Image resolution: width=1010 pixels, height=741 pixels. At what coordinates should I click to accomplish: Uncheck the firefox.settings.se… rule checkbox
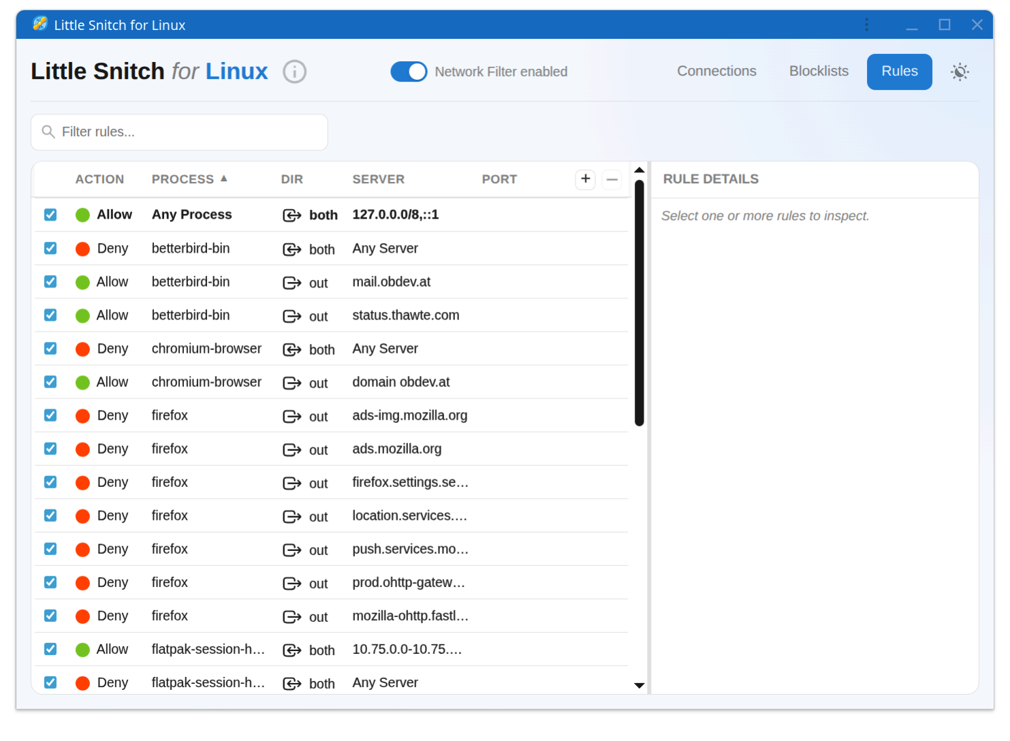50,482
